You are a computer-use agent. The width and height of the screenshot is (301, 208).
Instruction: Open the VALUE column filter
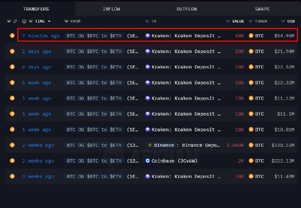click(228, 21)
